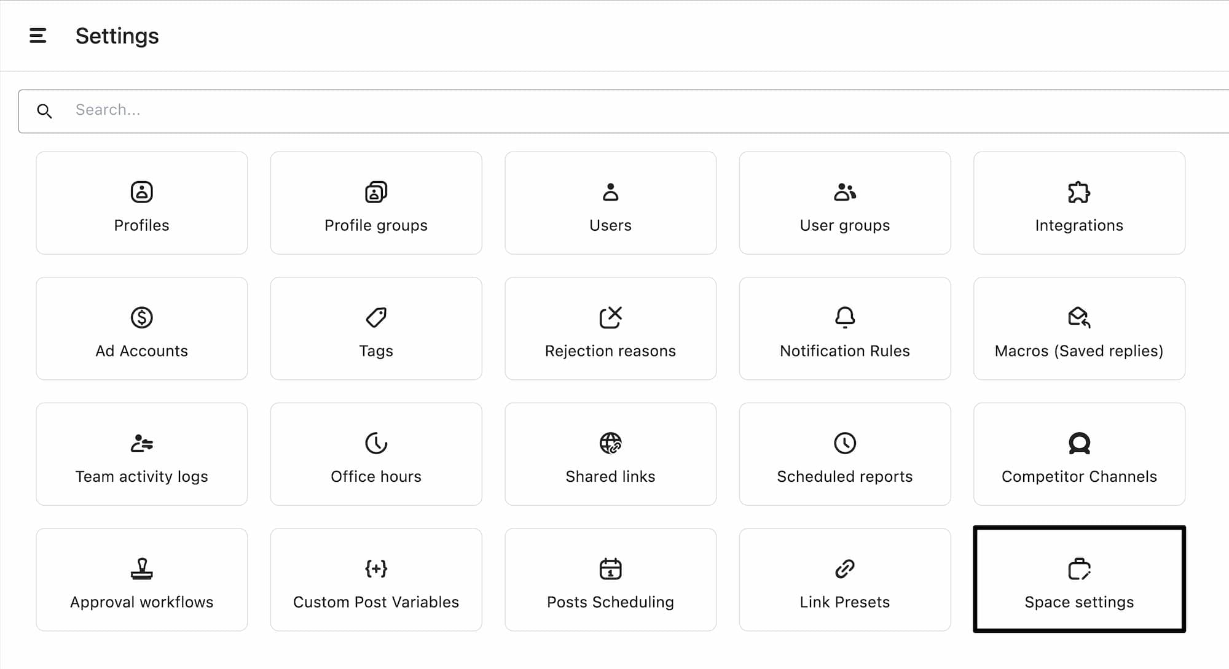Click the Integrations puzzle piece icon

pyautogui.click(x=1078, y=192)
